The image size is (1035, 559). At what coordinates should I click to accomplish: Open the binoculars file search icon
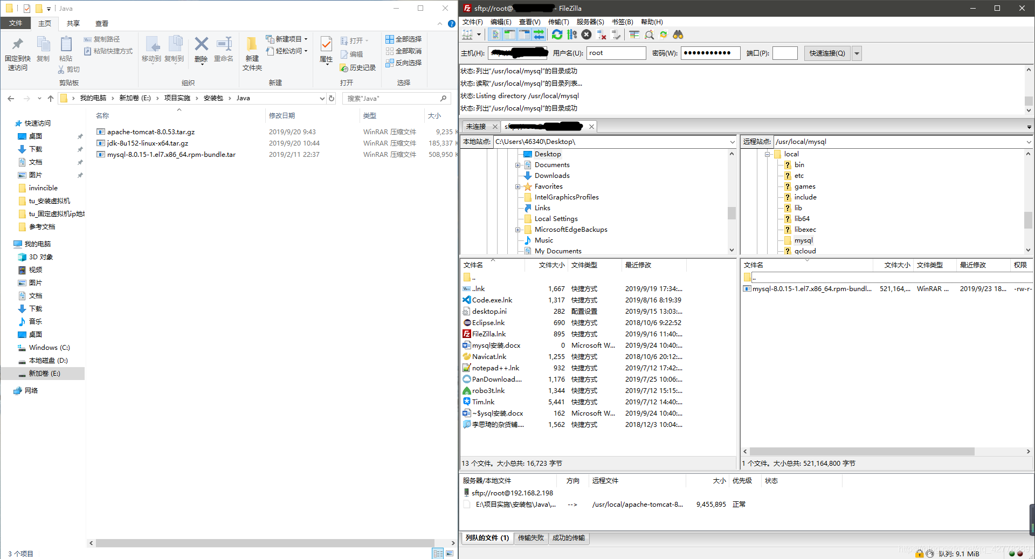(678, 34)
